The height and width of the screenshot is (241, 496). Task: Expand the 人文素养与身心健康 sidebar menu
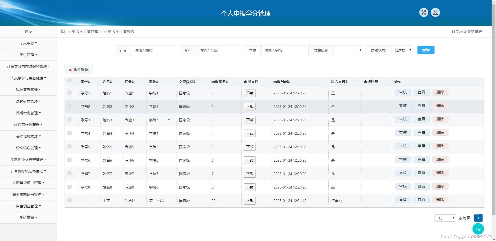pyautogui.click(x=28, y=78)
